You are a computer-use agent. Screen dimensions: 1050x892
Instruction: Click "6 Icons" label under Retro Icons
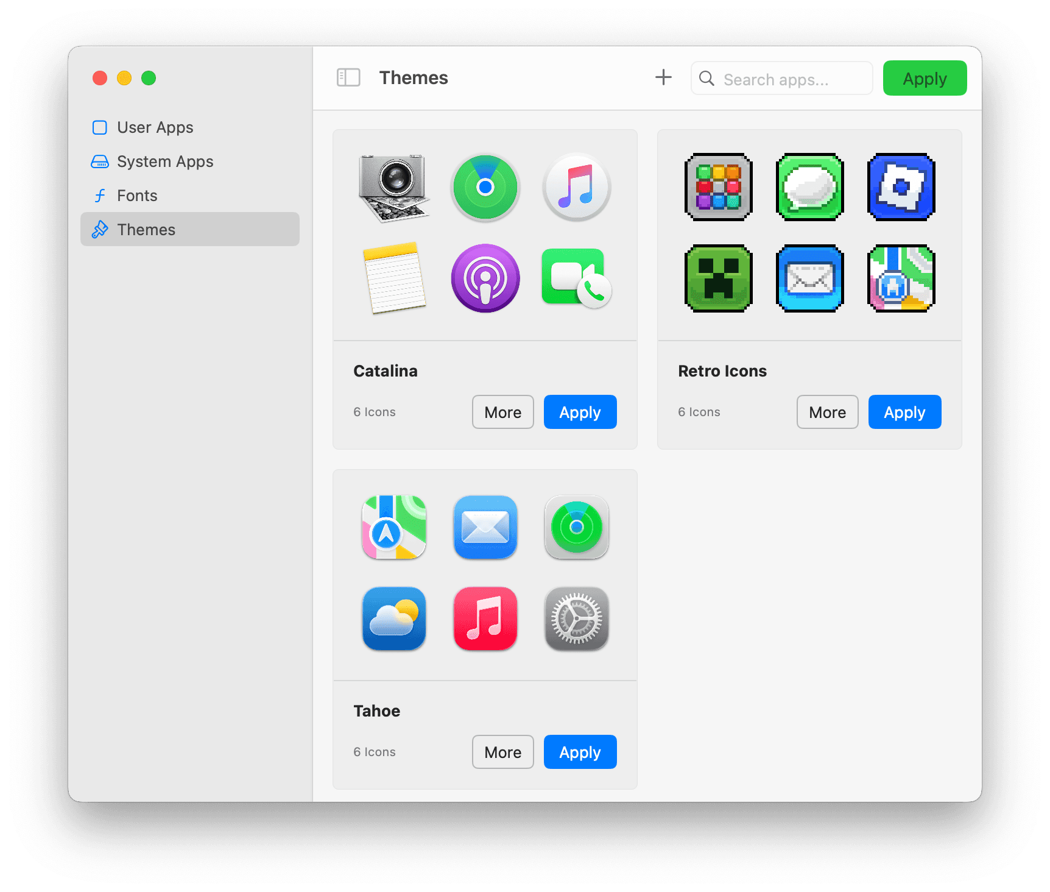tap(699, 412)
